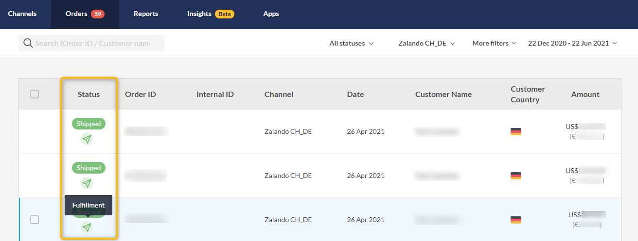
Task: Click fulfillment paper-plane icon in highlighted third row
Action: 87,227
